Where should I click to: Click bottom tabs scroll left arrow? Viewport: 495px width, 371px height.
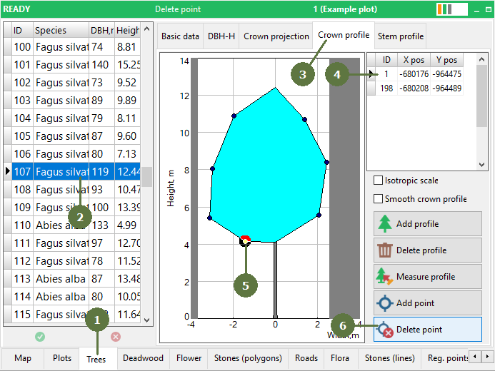(475, 357)
